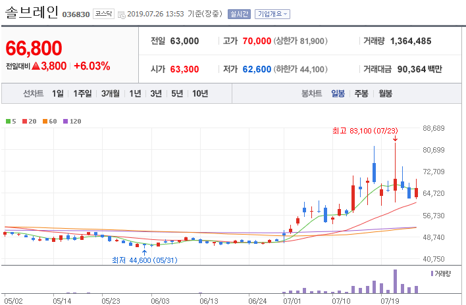Switch to 주봉 weekly candle chart
The image size is (466, 305).
click(361, 93)
